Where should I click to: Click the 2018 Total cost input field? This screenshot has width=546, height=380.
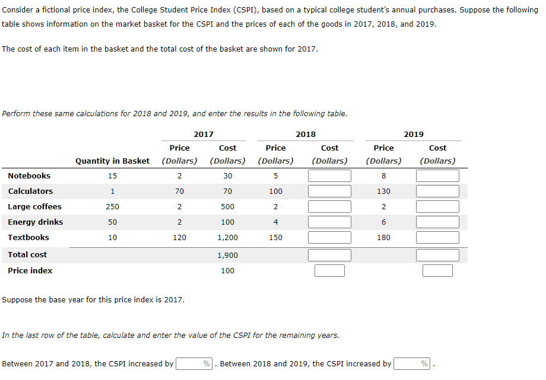(329, 254)
